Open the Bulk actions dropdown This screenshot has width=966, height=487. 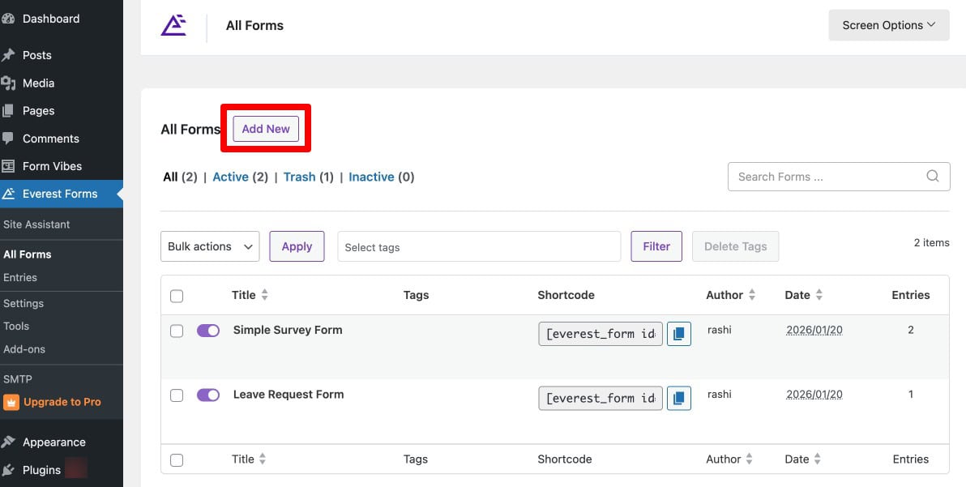click(210, 246)
